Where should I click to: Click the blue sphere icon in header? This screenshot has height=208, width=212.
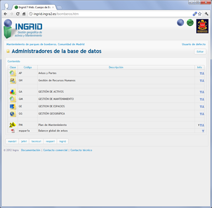click(x=181, y=23)
